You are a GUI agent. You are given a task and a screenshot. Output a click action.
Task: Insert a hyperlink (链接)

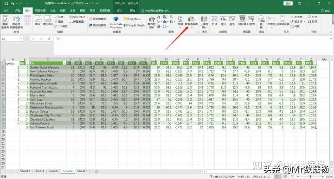click(x=261, y=22)
